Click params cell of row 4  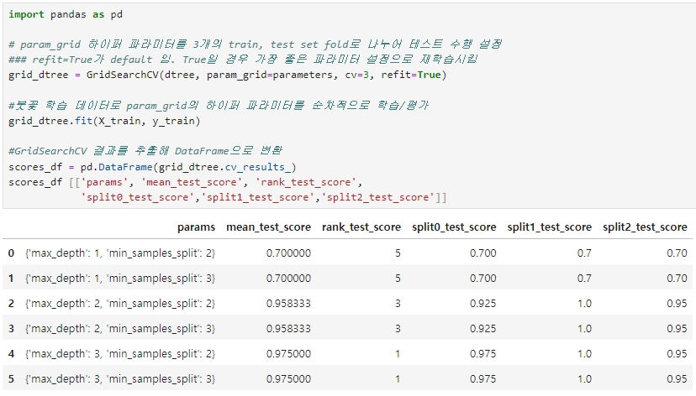[x=120, y=354]
